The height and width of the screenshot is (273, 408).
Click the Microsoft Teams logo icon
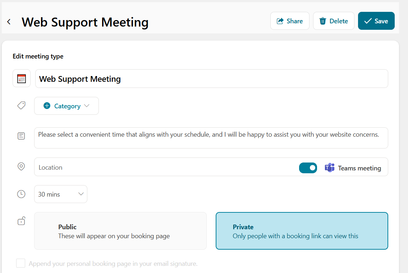pos(329,168)
